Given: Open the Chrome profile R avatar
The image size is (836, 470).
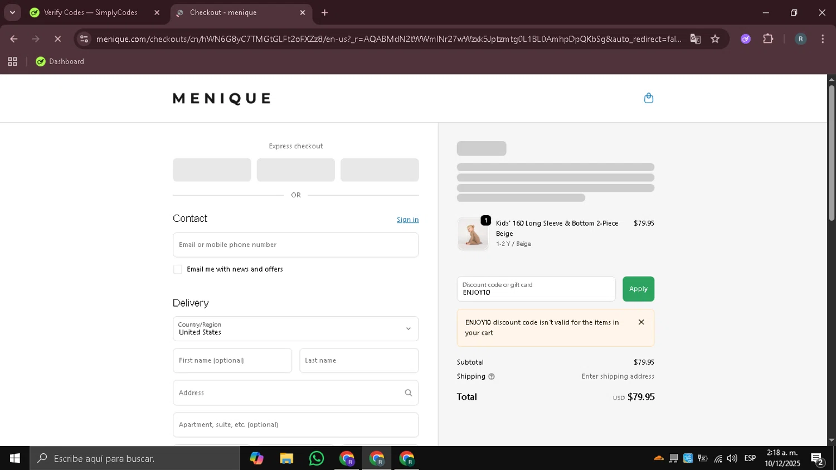Looking at the screenshot, I should (800, 39).
